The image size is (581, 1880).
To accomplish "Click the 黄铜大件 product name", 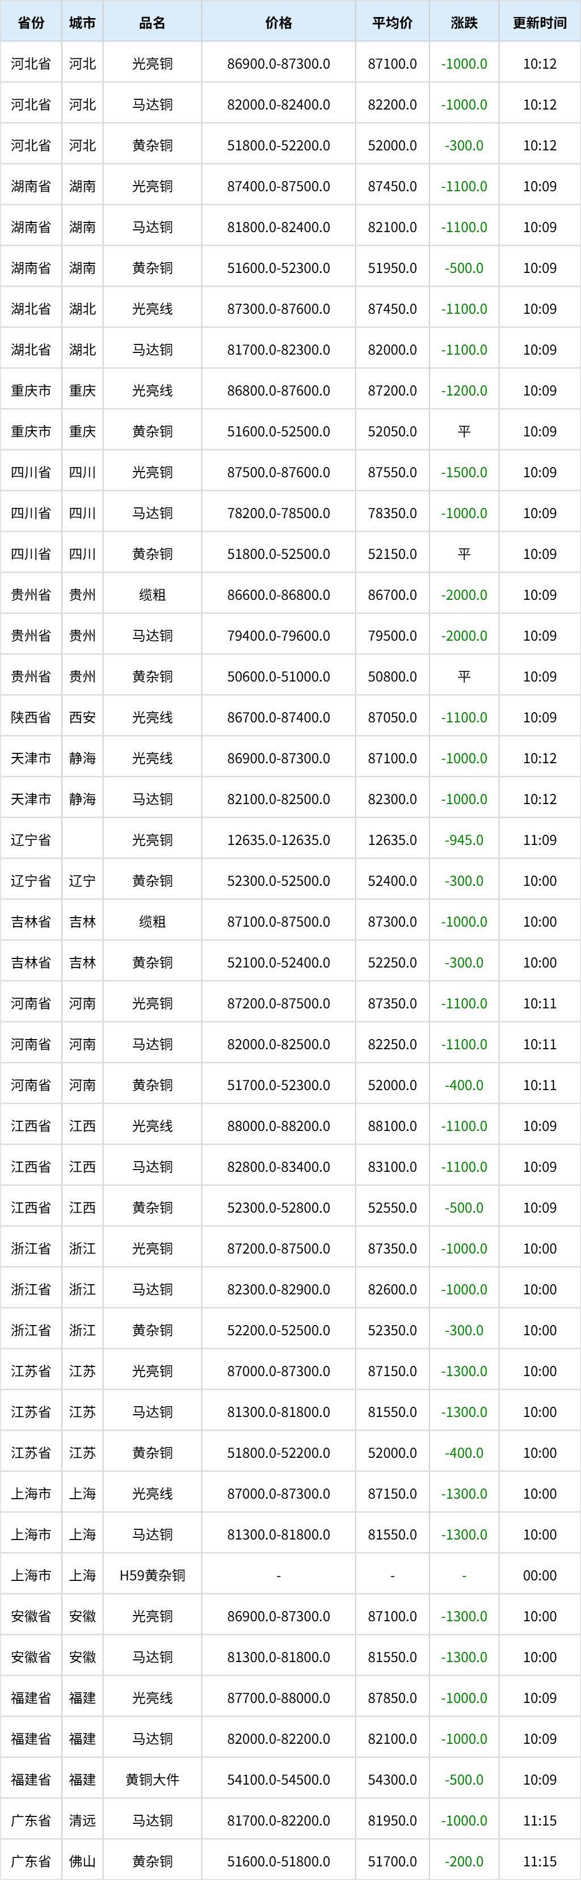I will pyautogui.click(x=152, y=1780).
